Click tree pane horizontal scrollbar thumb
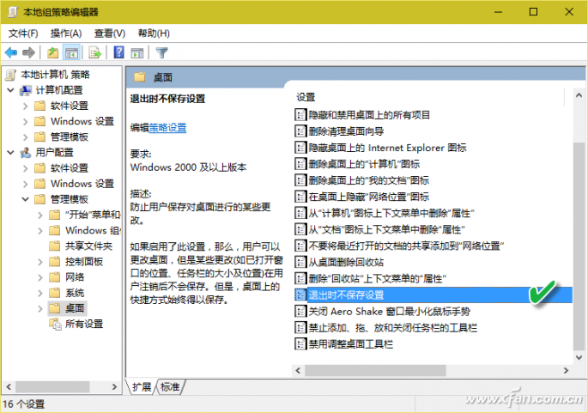The width and height of the screenshot is (588, 413). tap(52, 386)
